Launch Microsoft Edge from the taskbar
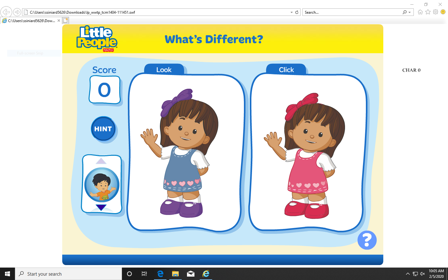448x280 pixels. coord(160,274)
